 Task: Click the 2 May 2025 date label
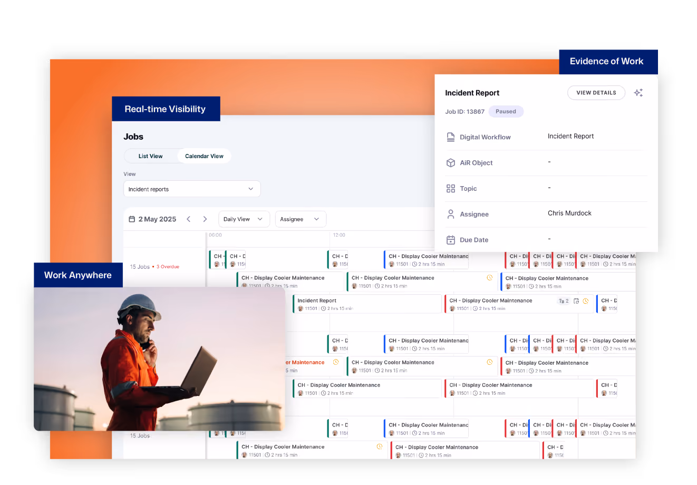point(157,219)
